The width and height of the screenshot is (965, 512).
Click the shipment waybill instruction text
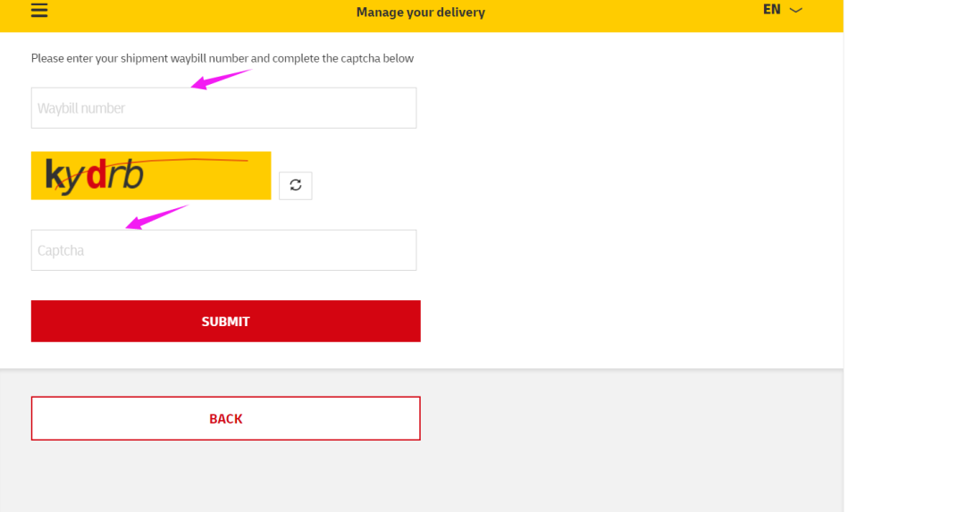click(222, 58)
